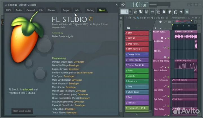
Task: Toggle pattern/song mode button
Action: [123, 5]
